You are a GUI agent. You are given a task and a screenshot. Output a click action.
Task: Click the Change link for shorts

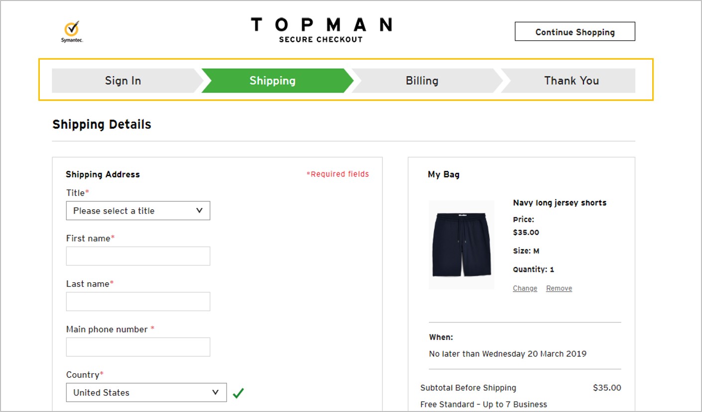[525, 288]
